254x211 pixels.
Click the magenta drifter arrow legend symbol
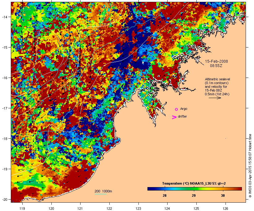(174, 117)
